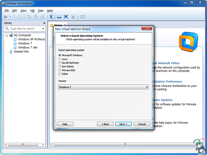Viewport: 207px width, 155px height.
Task: Click Library scrollbar left arrow
Action: click(x=6, y=144)
